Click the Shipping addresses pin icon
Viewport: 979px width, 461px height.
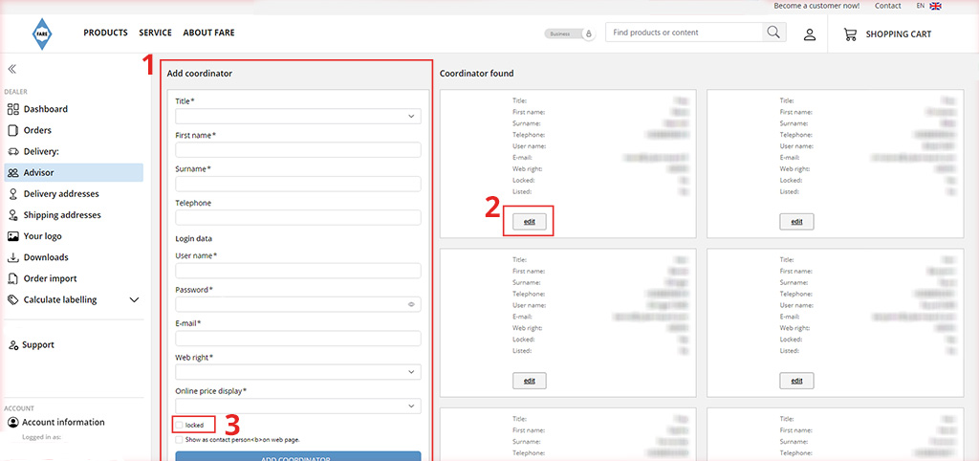click(13, 215)
